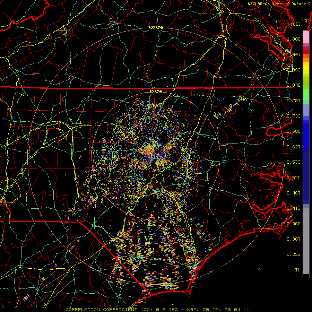This screenshot has width=312, height=312.
Task: Click the 0.520 color scale value
Action: point(294,177)
